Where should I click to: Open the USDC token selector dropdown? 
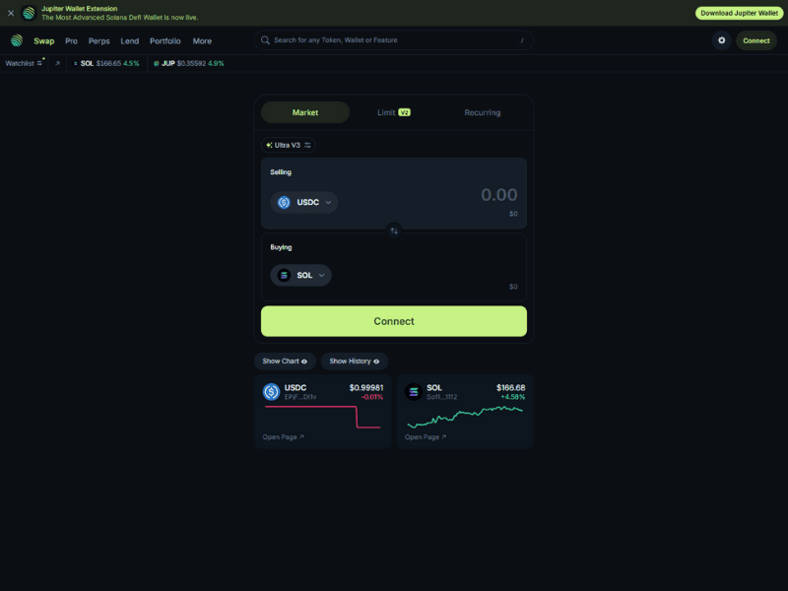pos(303,202)
